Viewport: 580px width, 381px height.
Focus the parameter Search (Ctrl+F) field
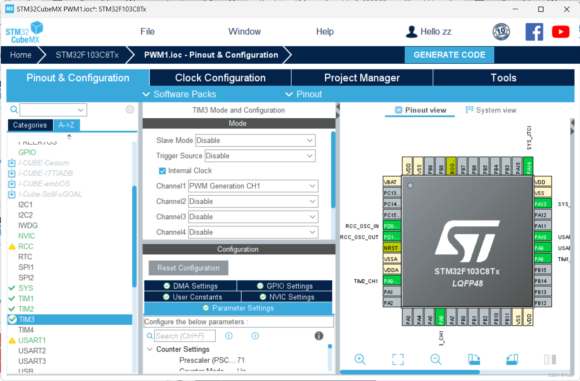[x=185, y=336]
